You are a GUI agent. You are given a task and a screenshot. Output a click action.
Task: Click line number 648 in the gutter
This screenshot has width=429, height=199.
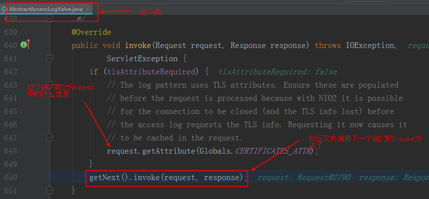click(11, 151)
